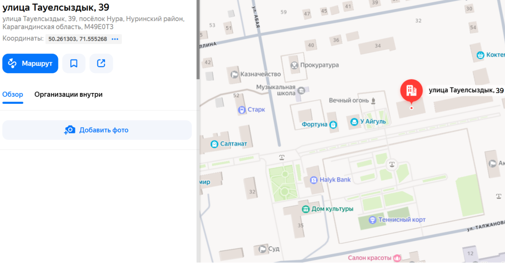Click the Музыкальная школа icon

pos(301,90)
